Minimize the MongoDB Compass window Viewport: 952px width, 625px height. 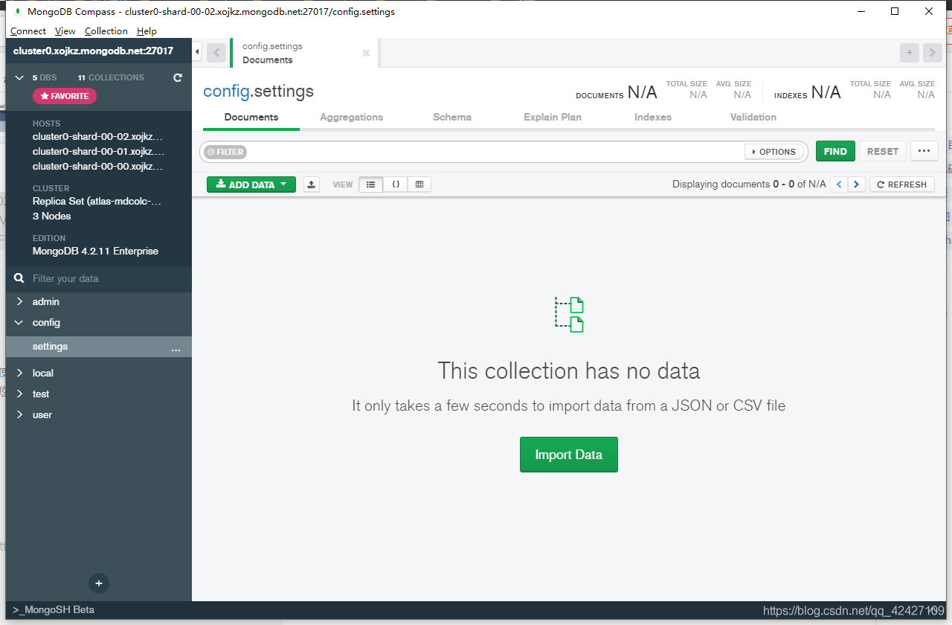coord(861,11)
